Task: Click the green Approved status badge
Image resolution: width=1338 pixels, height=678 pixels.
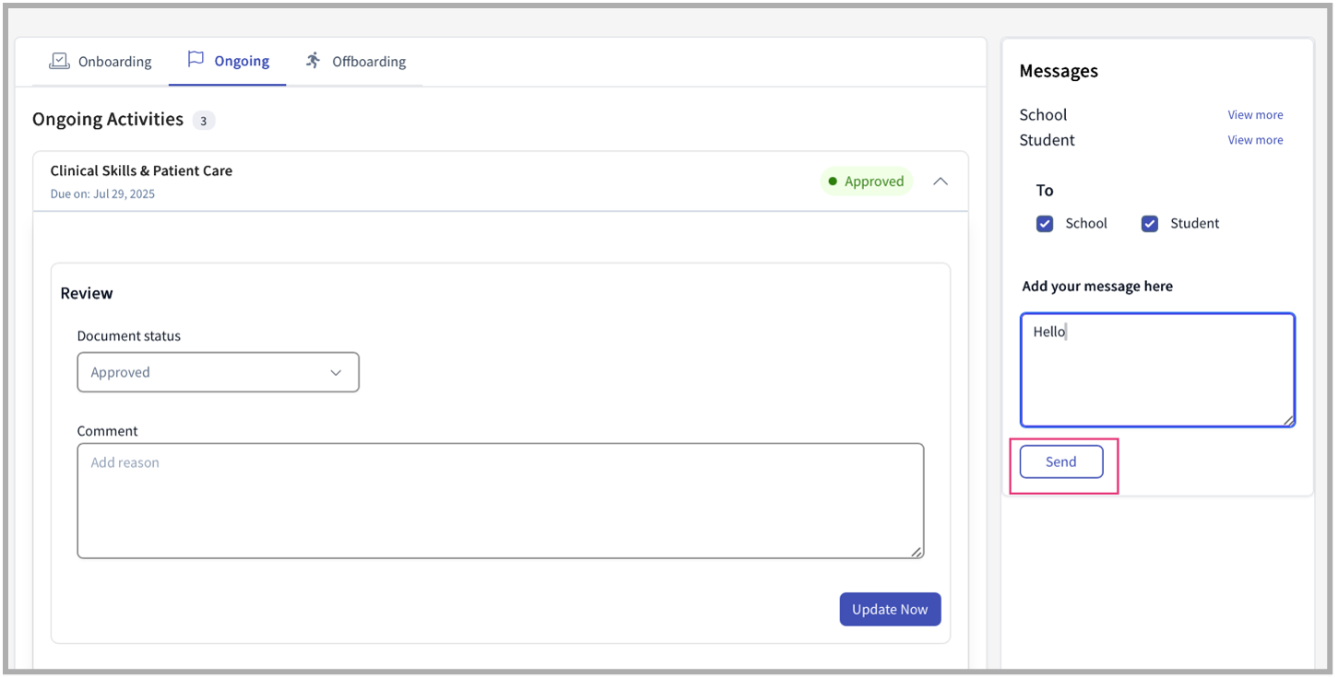Action: 866,181
